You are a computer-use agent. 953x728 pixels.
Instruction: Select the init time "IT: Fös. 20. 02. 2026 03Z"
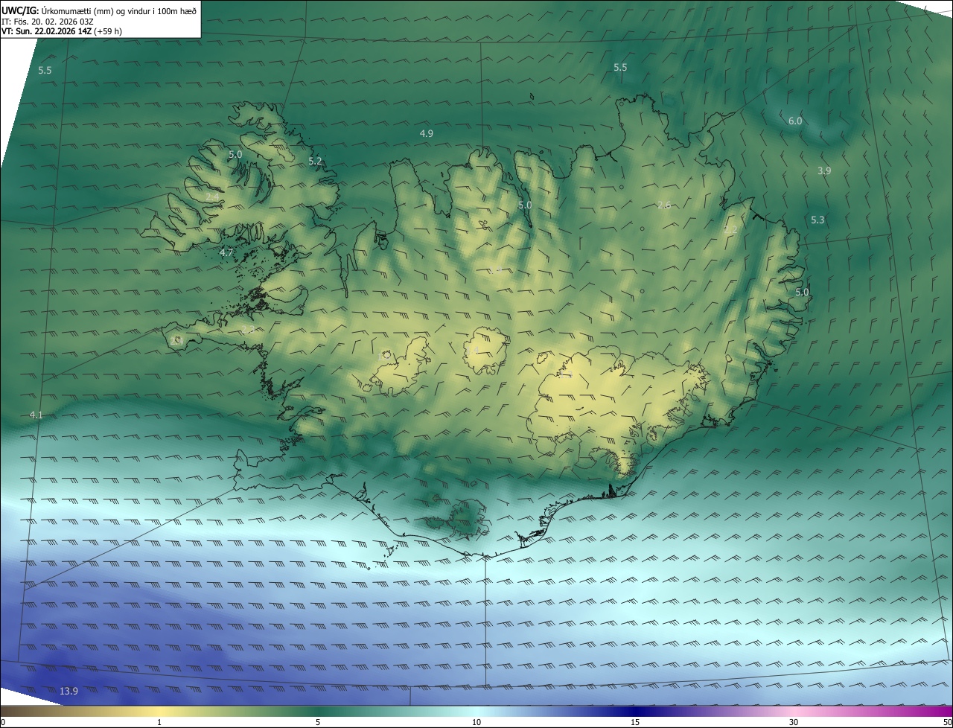48,22
